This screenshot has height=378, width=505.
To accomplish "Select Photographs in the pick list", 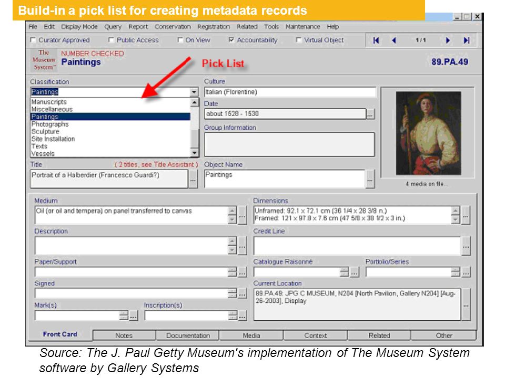I will pos(110,124).
